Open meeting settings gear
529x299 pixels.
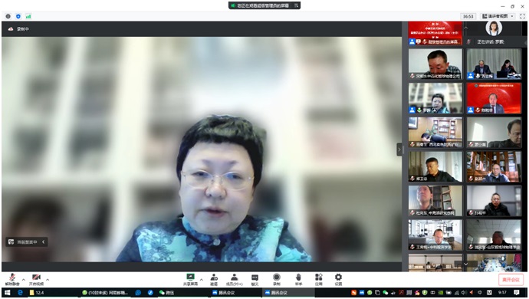point(338,279)
